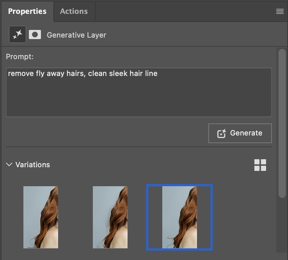Click the generative sparkle layer icon
The width and height of the screenshot is (288, 260).
18,34
